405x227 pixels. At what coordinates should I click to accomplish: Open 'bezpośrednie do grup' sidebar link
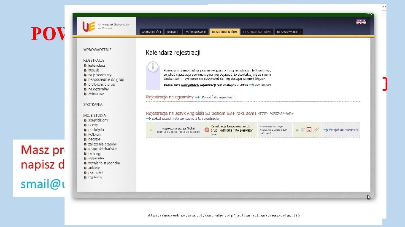106,79
